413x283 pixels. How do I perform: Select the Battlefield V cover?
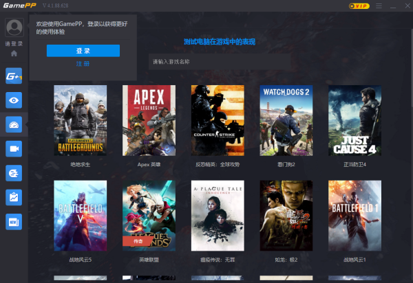pyautogui.click(x=81, y=216)
